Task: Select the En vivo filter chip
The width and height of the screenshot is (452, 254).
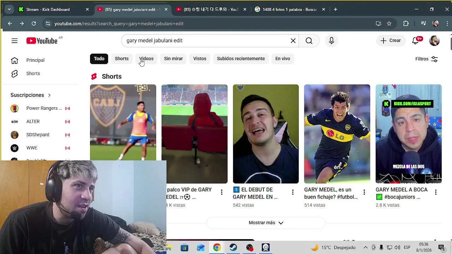Action: pyautogui.click(x=282, y=59)
